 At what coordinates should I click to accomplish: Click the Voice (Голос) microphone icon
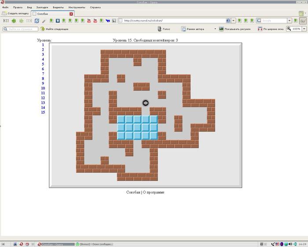(159, 29)
